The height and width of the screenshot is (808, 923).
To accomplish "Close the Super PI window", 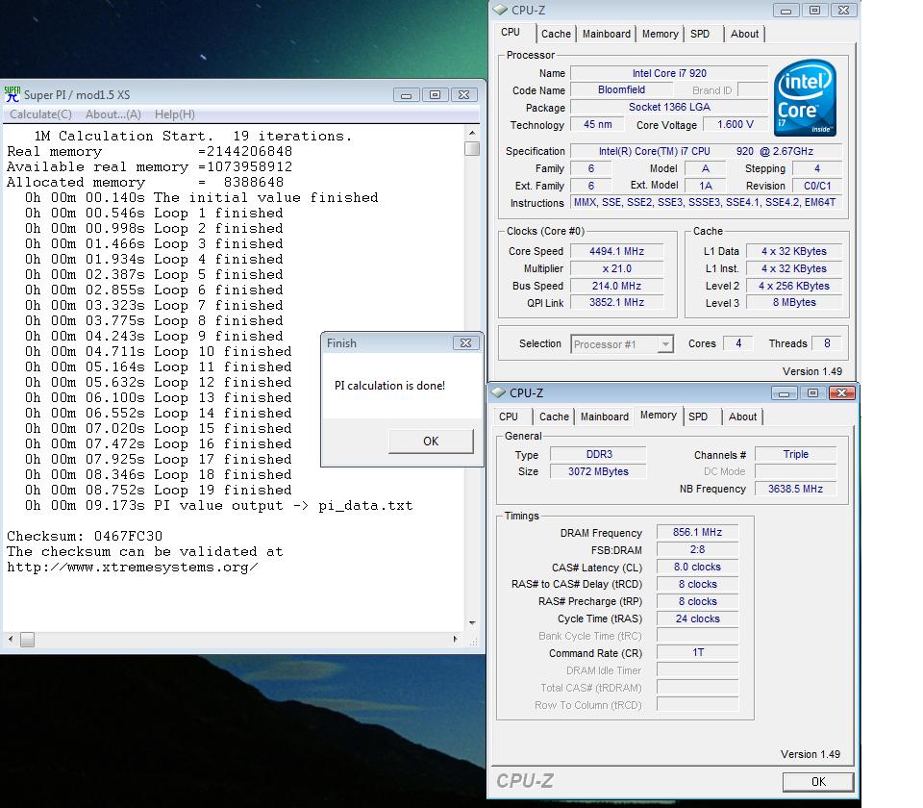I will point(463,95).
